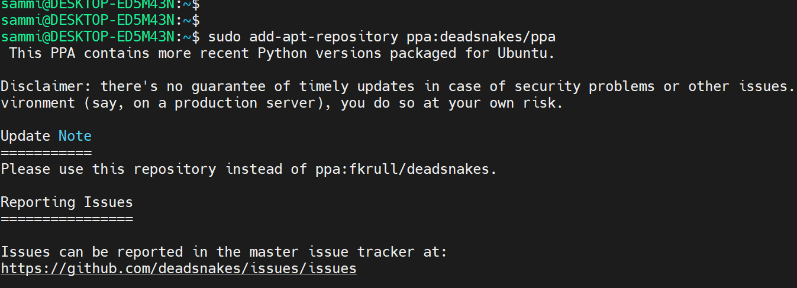Screen dimensions: 797x288
Task: Click the equals underline below "Reporting Issues"
Action: 67,219
